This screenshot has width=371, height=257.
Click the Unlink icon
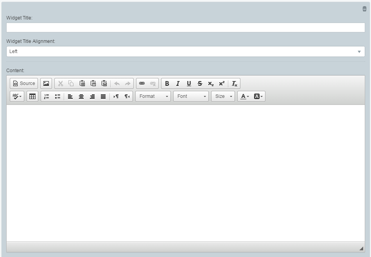pos(153,83)
